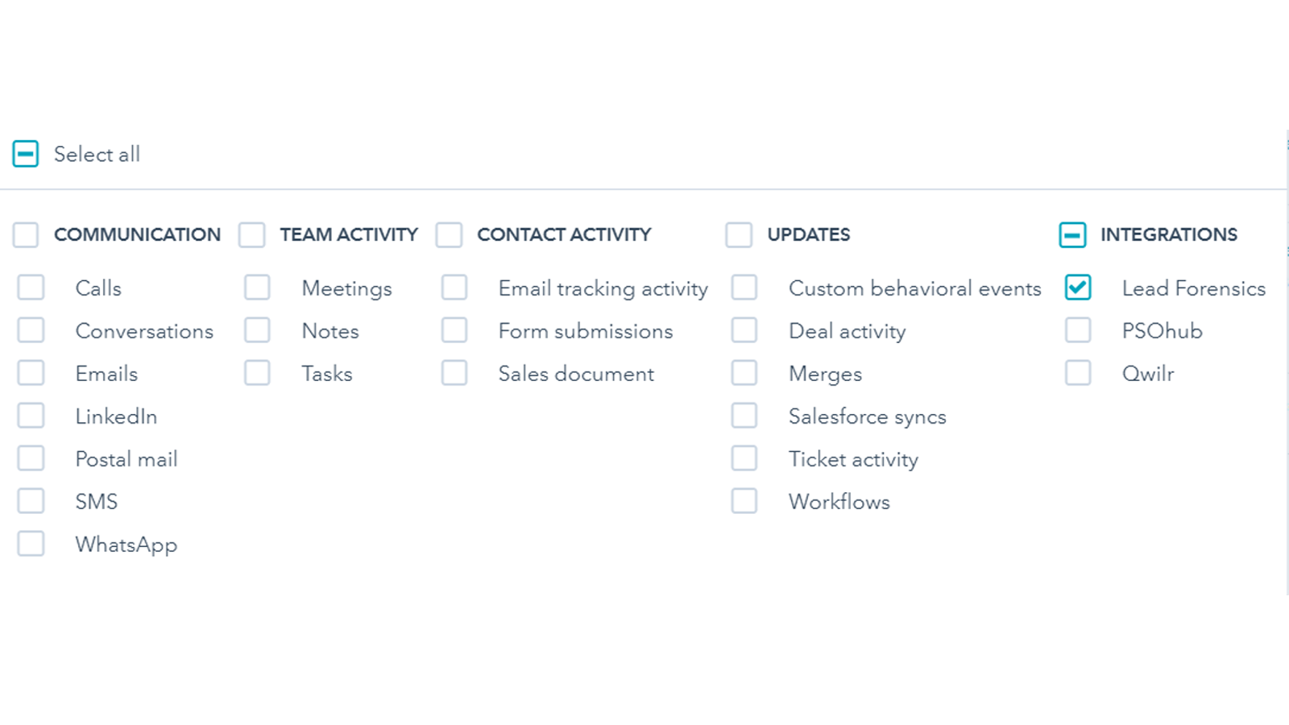The image size is (1289, 725).
Task: Check the Custom behavioral events filter
Action: point(744,287)
